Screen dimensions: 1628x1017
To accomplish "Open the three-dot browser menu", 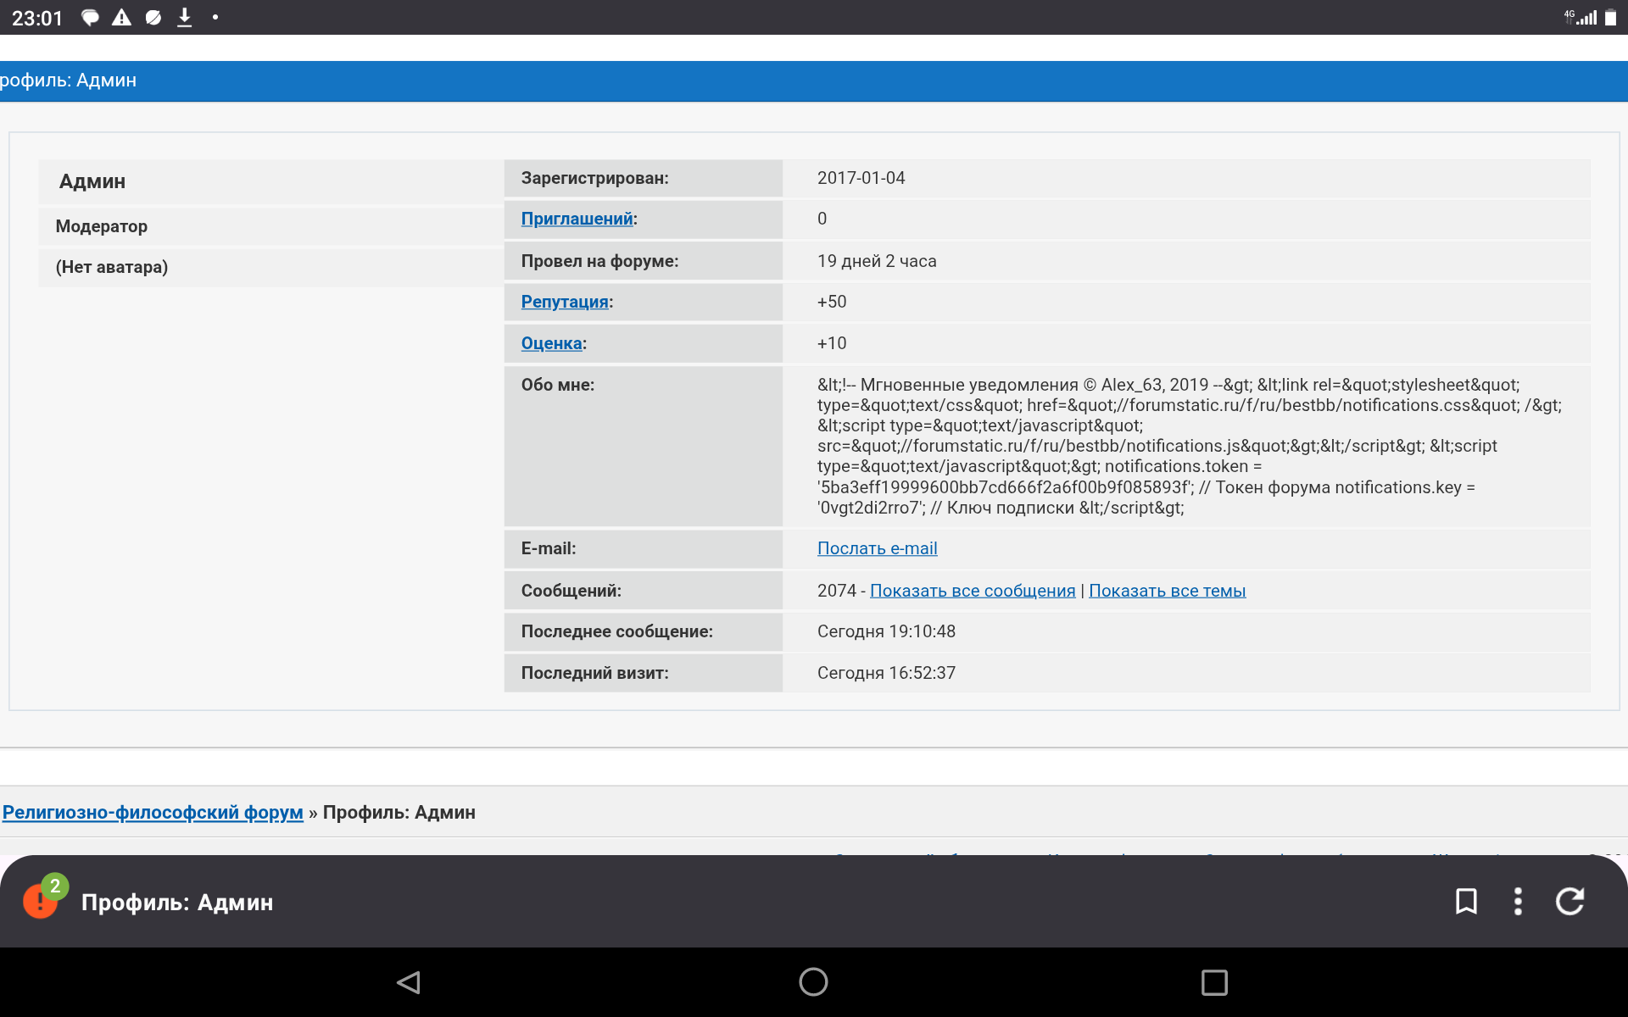I will pyautogui.click(x=1518, y=901).
